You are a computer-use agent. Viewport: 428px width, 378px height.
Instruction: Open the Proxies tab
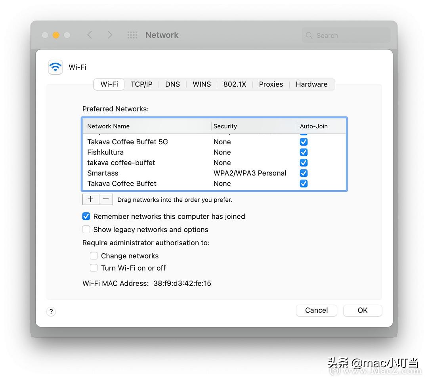point(271,84)
